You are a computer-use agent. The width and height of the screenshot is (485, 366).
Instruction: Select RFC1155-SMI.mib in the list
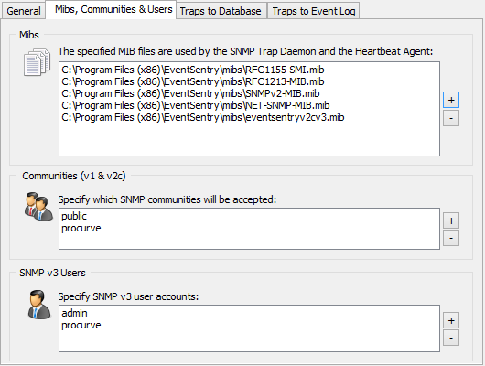193,70
